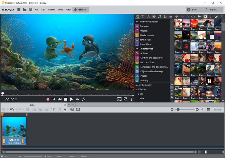Expand the EFI folder

138,94
